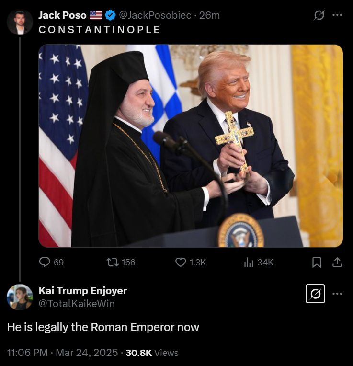Open Jack Poso's profile avatar
Viewport: 353px width, 366px height.
click(x=20, y=22)
